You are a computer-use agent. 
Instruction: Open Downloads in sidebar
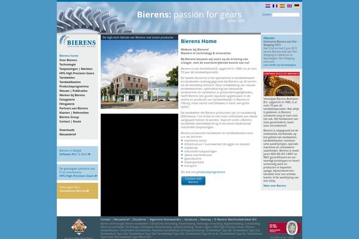[x=67, y=130]
